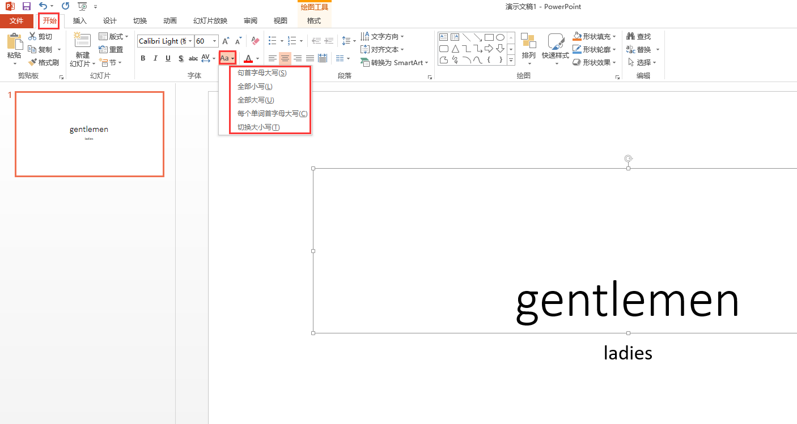
Task: Apply the red font color swatch
Action: (249, 58)
